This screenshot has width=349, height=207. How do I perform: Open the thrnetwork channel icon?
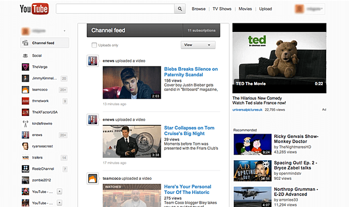click(x=26, y=101)
